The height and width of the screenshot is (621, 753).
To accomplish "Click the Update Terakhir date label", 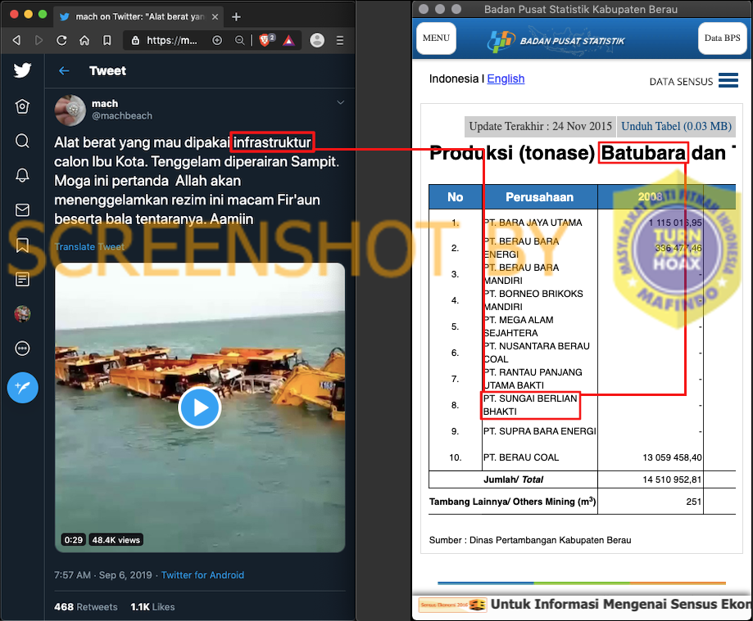I will pyautogui.click(x=540, y=127).
